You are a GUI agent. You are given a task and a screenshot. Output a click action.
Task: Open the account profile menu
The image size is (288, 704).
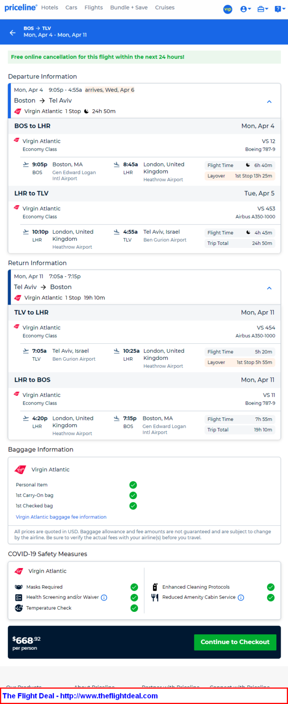tap(245, 9)
